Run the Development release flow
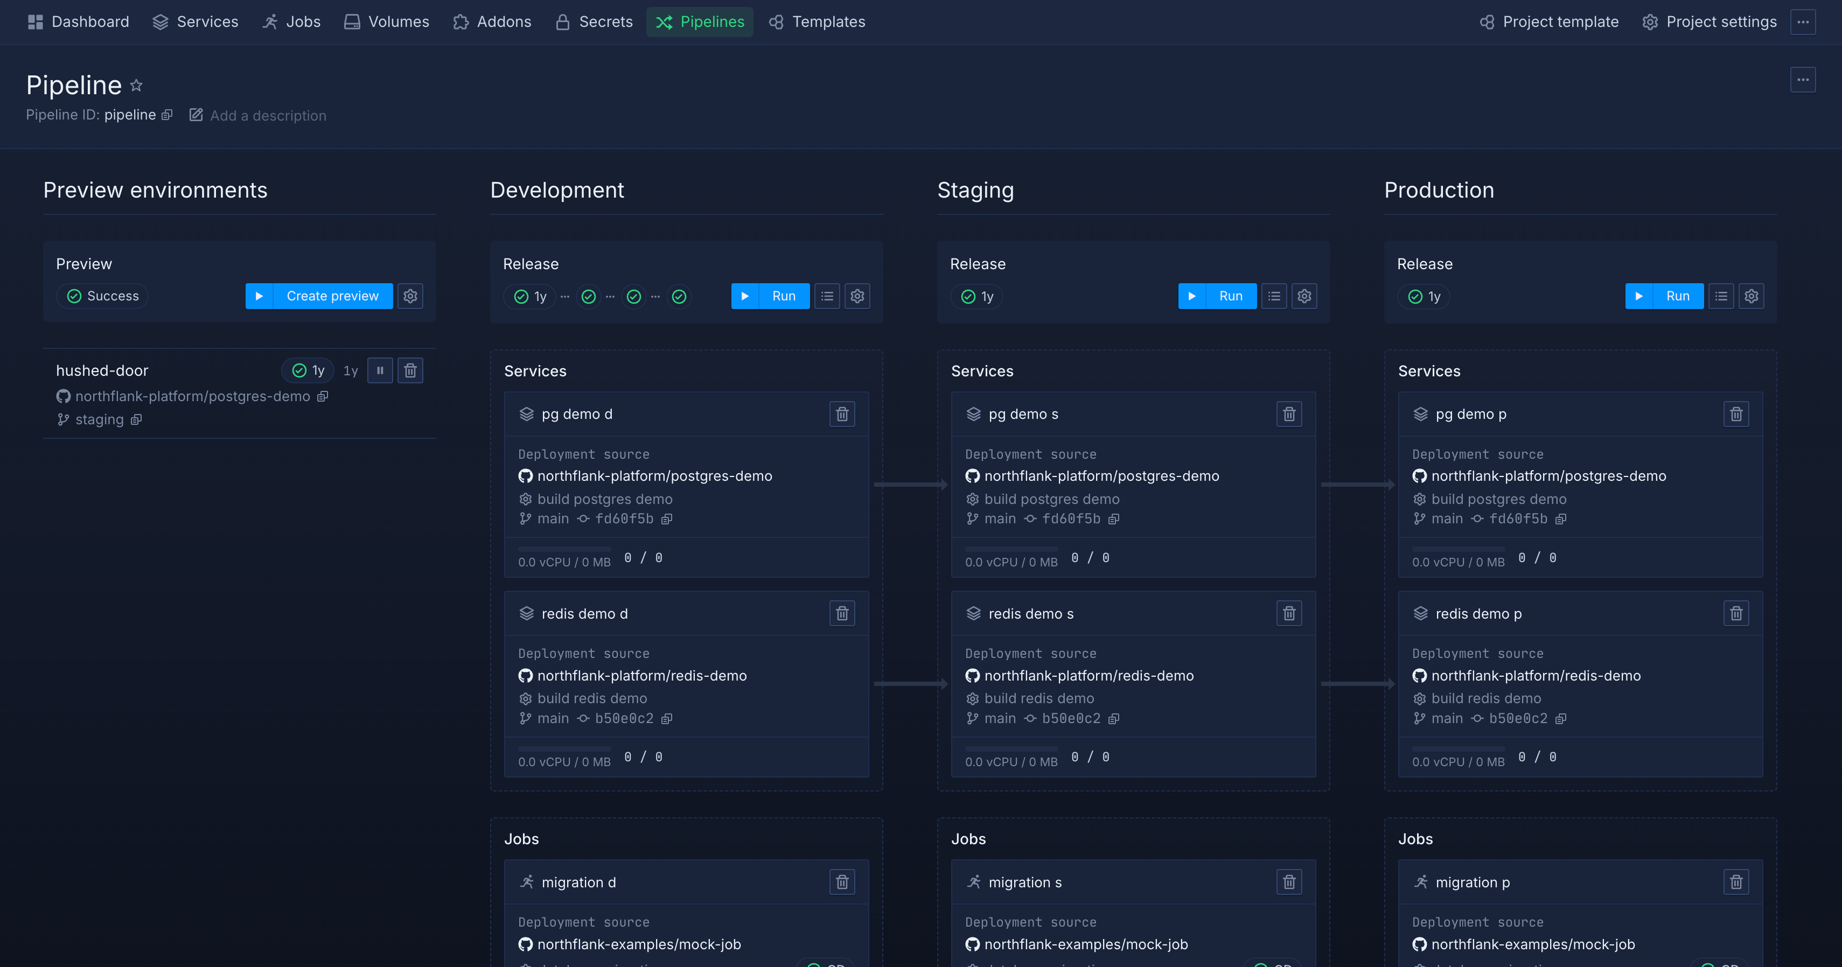 point(770,296)
